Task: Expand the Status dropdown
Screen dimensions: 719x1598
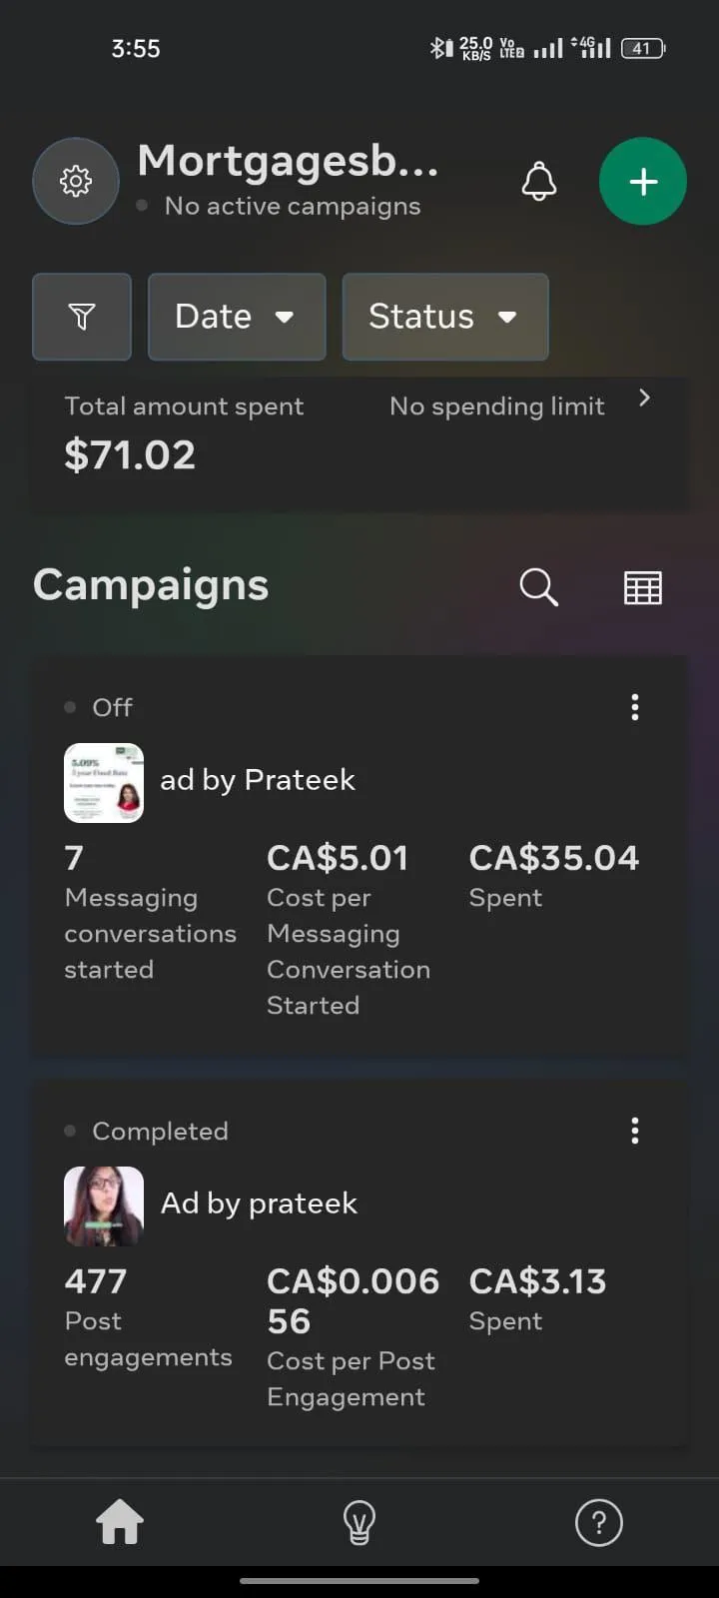Action: 445,317
